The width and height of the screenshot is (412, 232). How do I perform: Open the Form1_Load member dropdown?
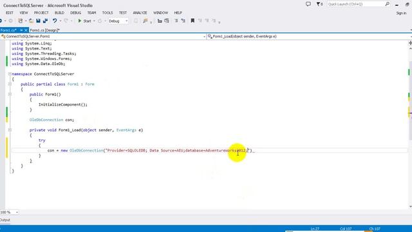[309, 37]
